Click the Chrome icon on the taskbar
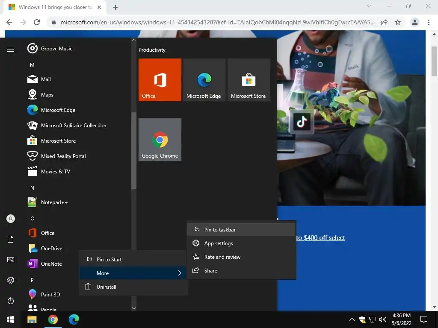This screenshot has height=328, width=438. [53, 319]
